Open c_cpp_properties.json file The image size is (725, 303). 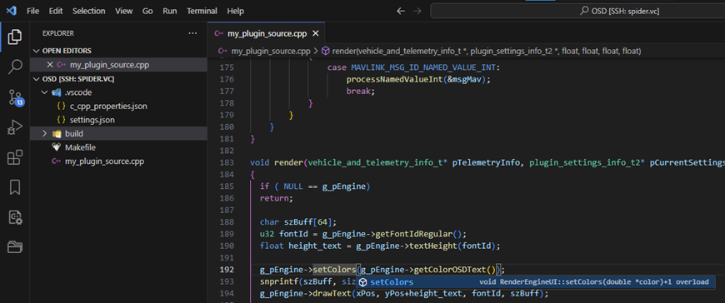(x=108, y=107)
